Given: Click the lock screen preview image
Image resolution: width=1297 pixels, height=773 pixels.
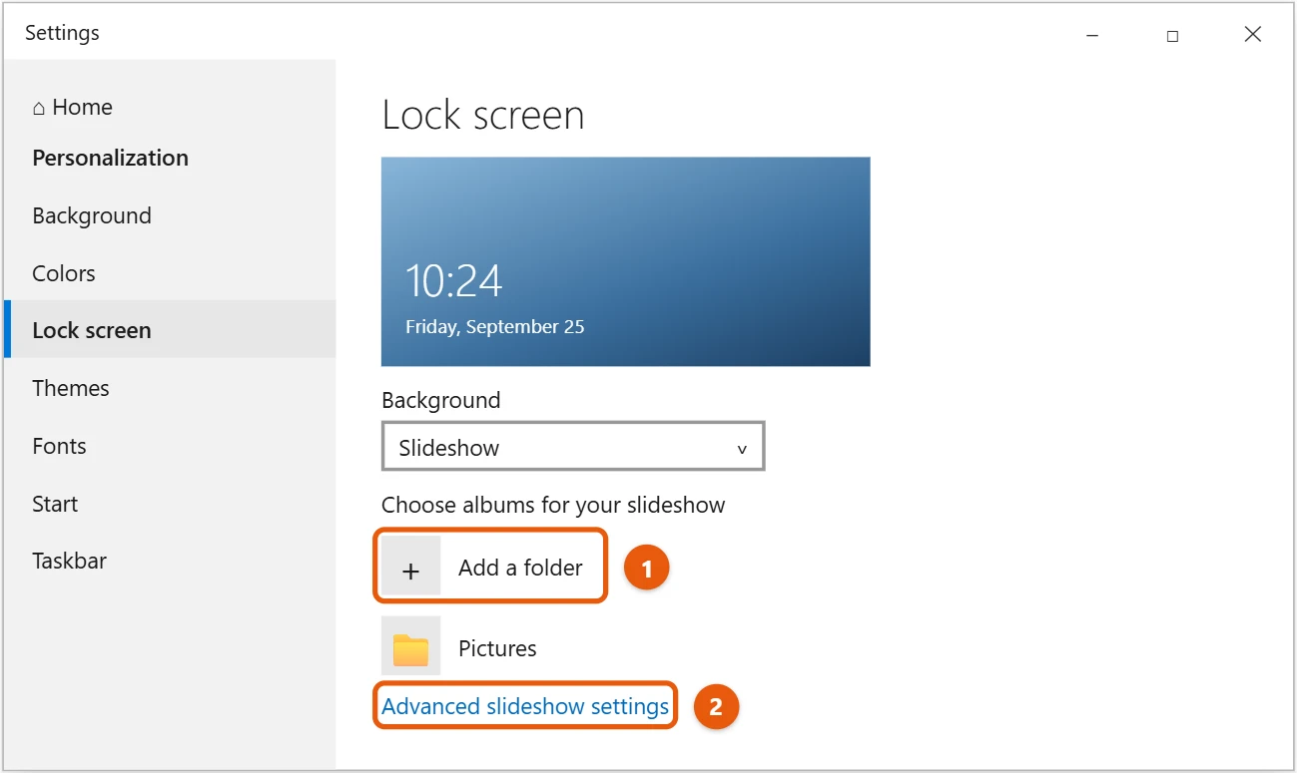Looking at the screenshot, I should point(626,261).
